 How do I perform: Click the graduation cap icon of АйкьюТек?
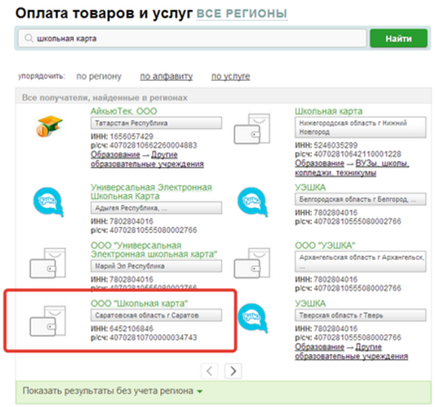50,126
